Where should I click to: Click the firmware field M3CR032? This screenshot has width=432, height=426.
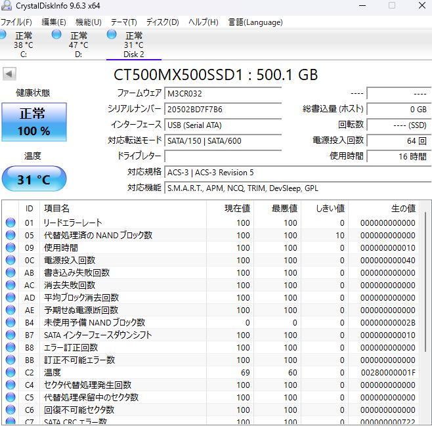[x=223, y=93]
